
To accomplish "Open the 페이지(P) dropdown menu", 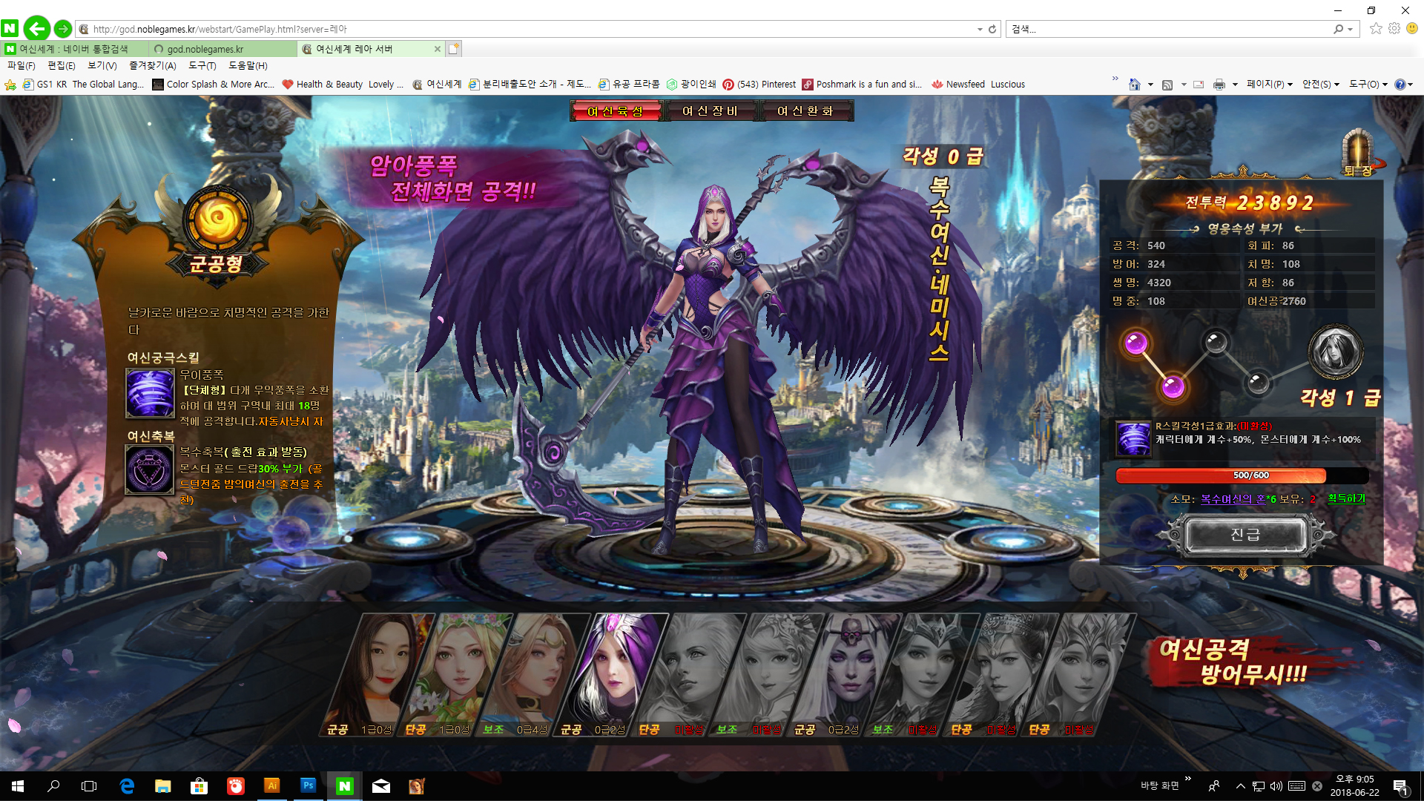I will [x=1270, y=85].
